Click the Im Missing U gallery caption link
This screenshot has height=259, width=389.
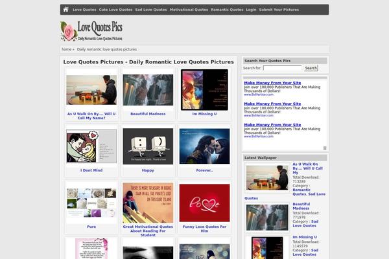point(204,114)
